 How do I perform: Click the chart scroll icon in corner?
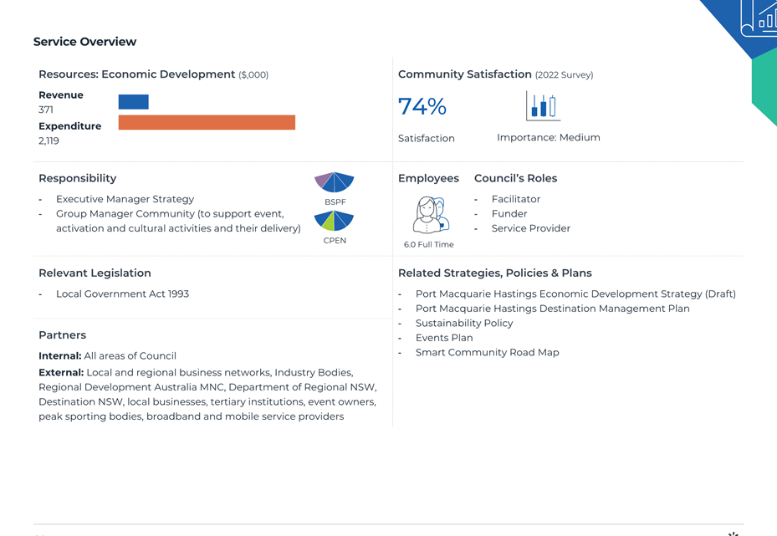pos(759,18)
